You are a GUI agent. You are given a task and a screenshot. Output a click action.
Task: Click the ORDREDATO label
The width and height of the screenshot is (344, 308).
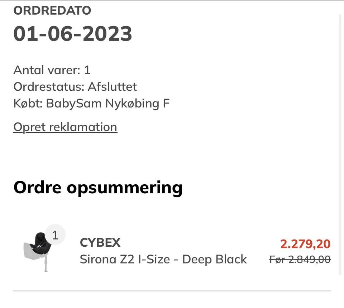52,10
